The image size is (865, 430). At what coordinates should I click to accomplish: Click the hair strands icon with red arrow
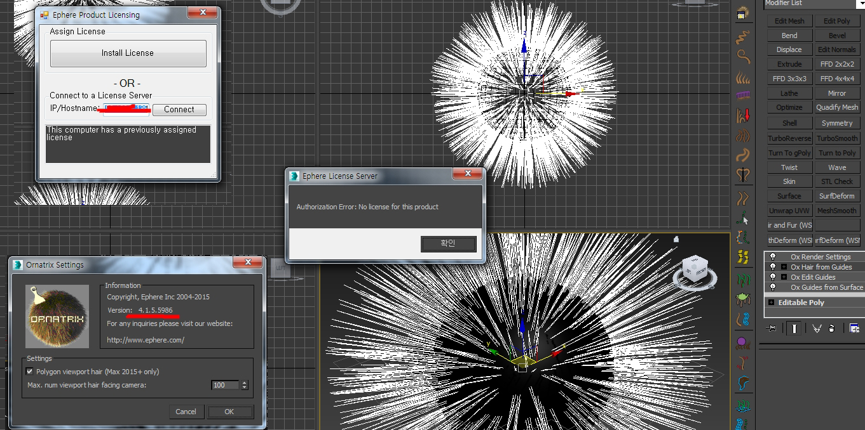click(742, 115)
